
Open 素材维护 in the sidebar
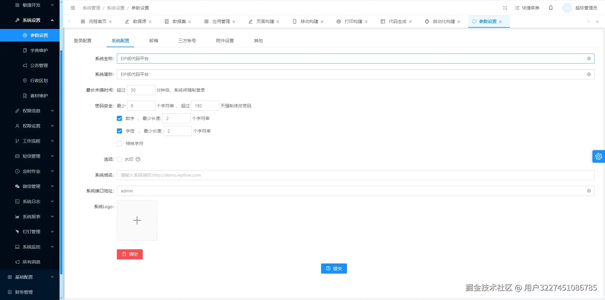(x=30, y=96)
